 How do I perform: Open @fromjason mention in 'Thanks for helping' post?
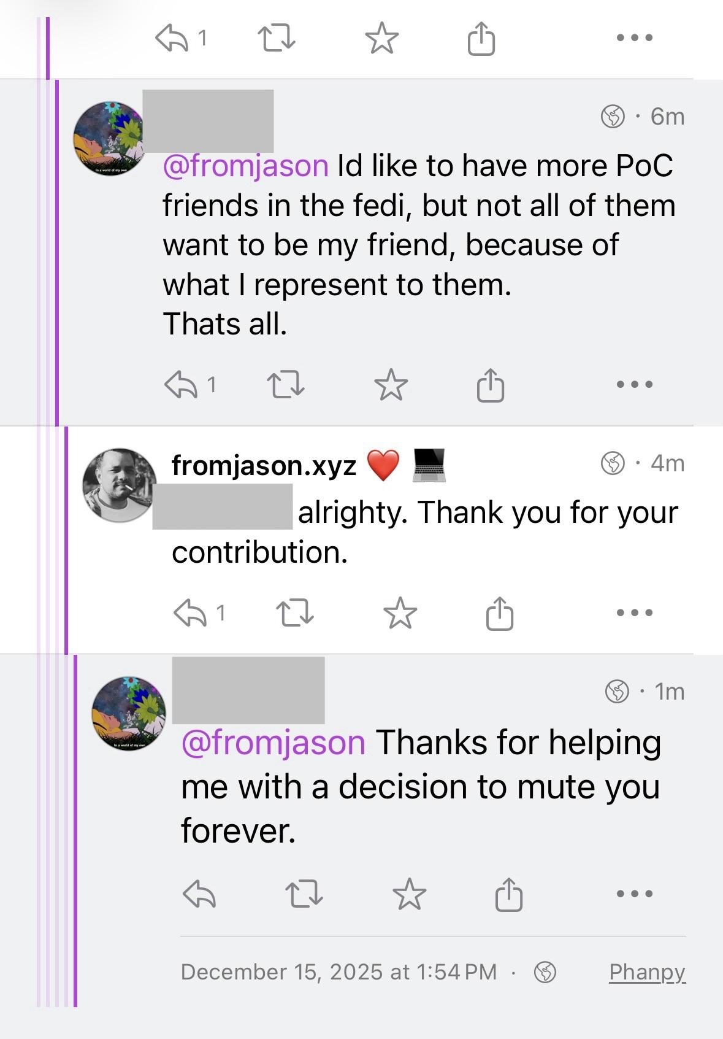273,743
